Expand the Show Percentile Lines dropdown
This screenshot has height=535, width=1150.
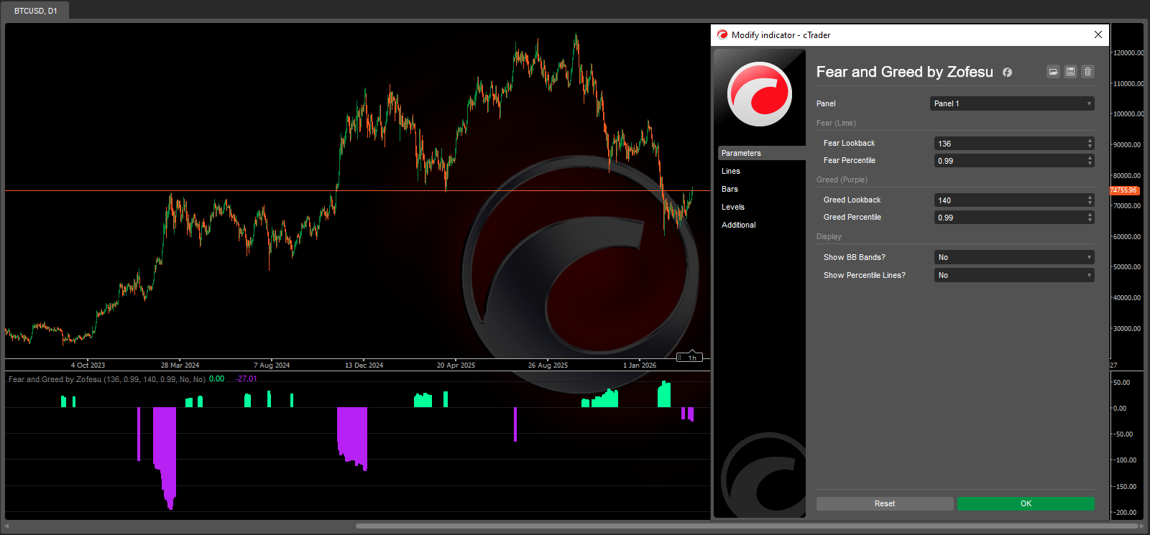(1013, 275)
